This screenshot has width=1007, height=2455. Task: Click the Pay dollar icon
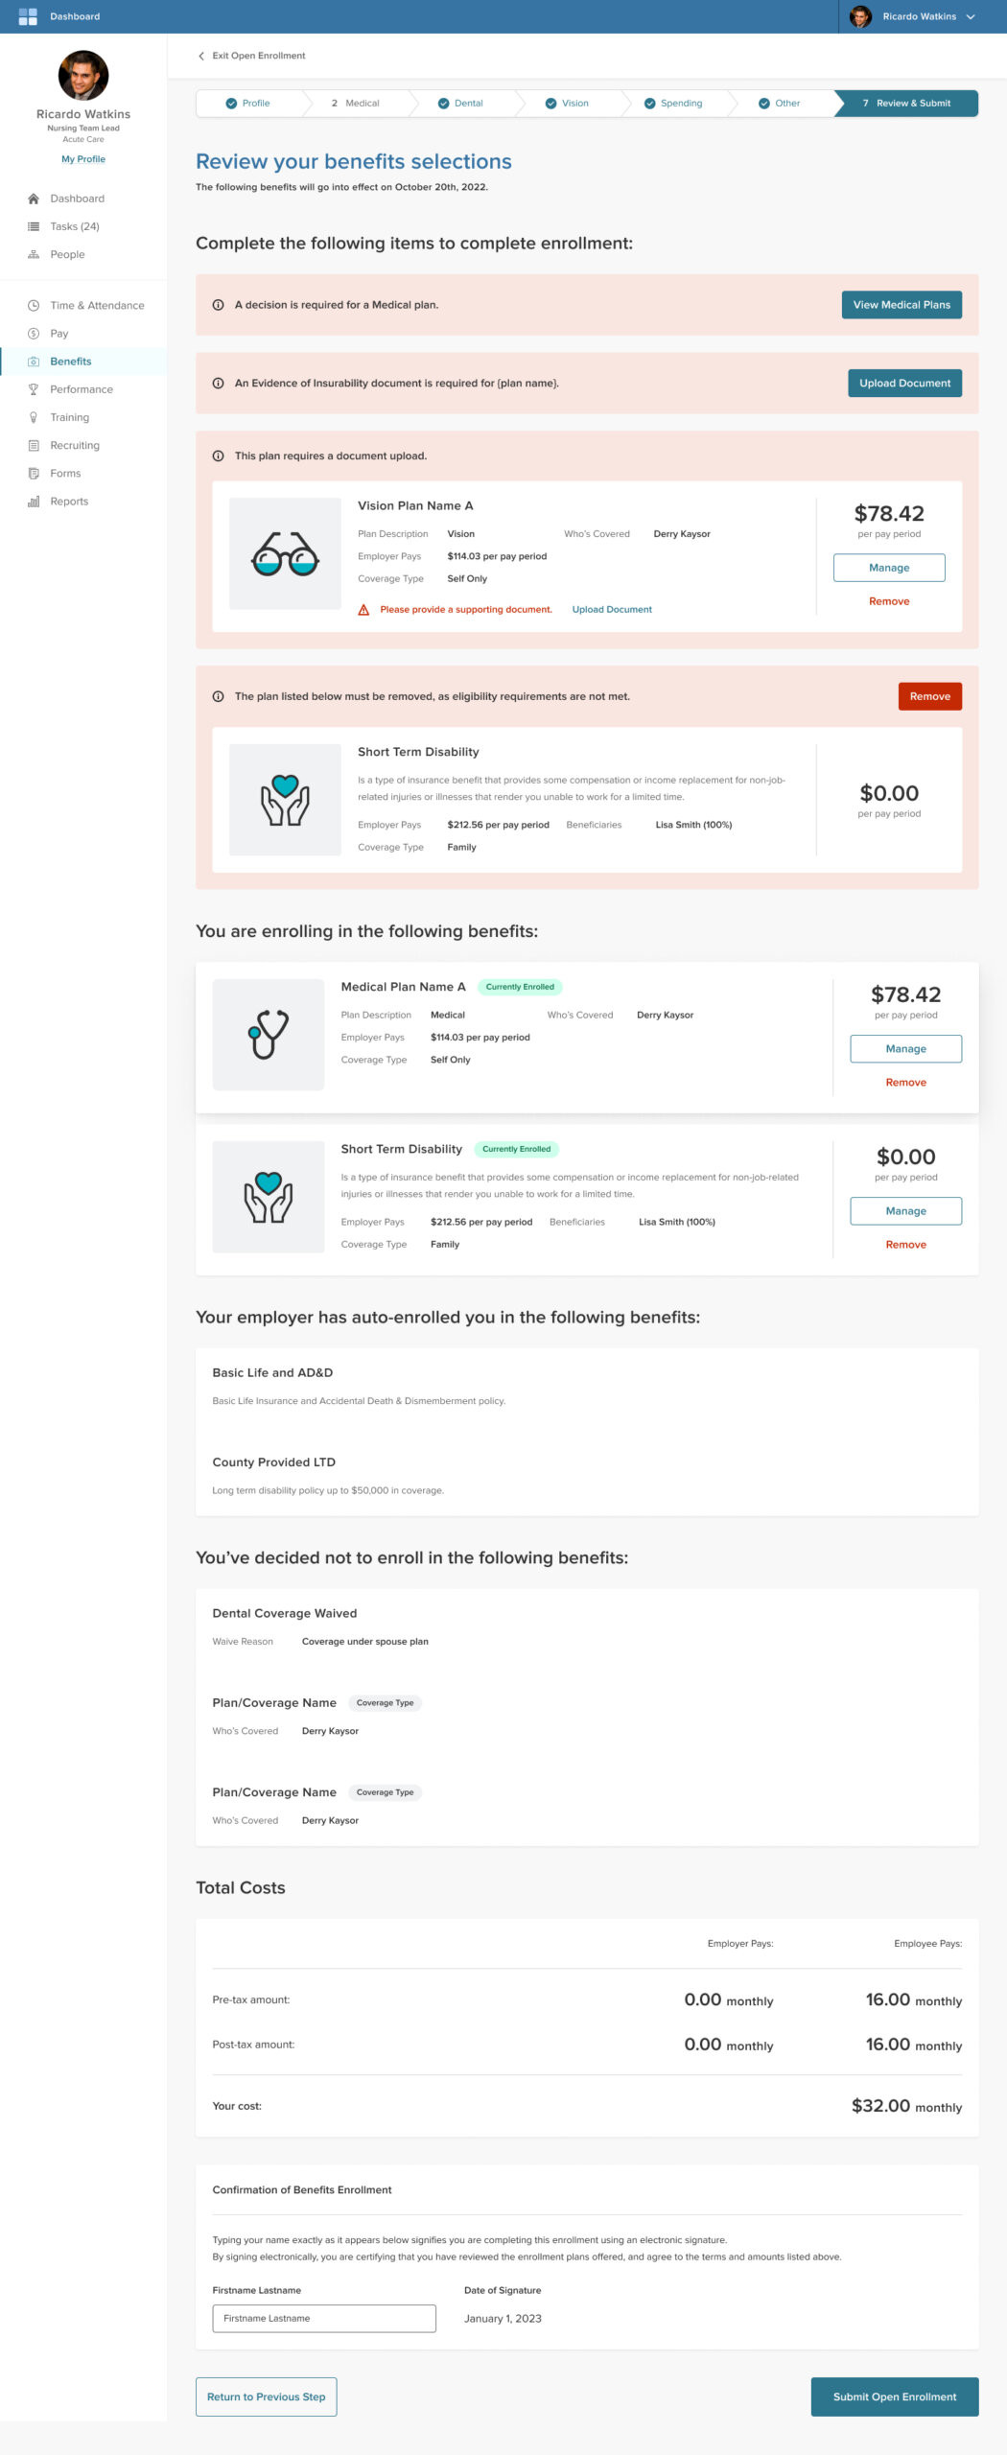click(34, 334)
